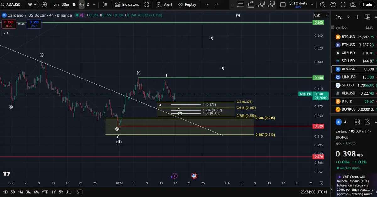Screen dimensions: 377x197
Task: Set the date range to 1M
Action: coord(20,192)
